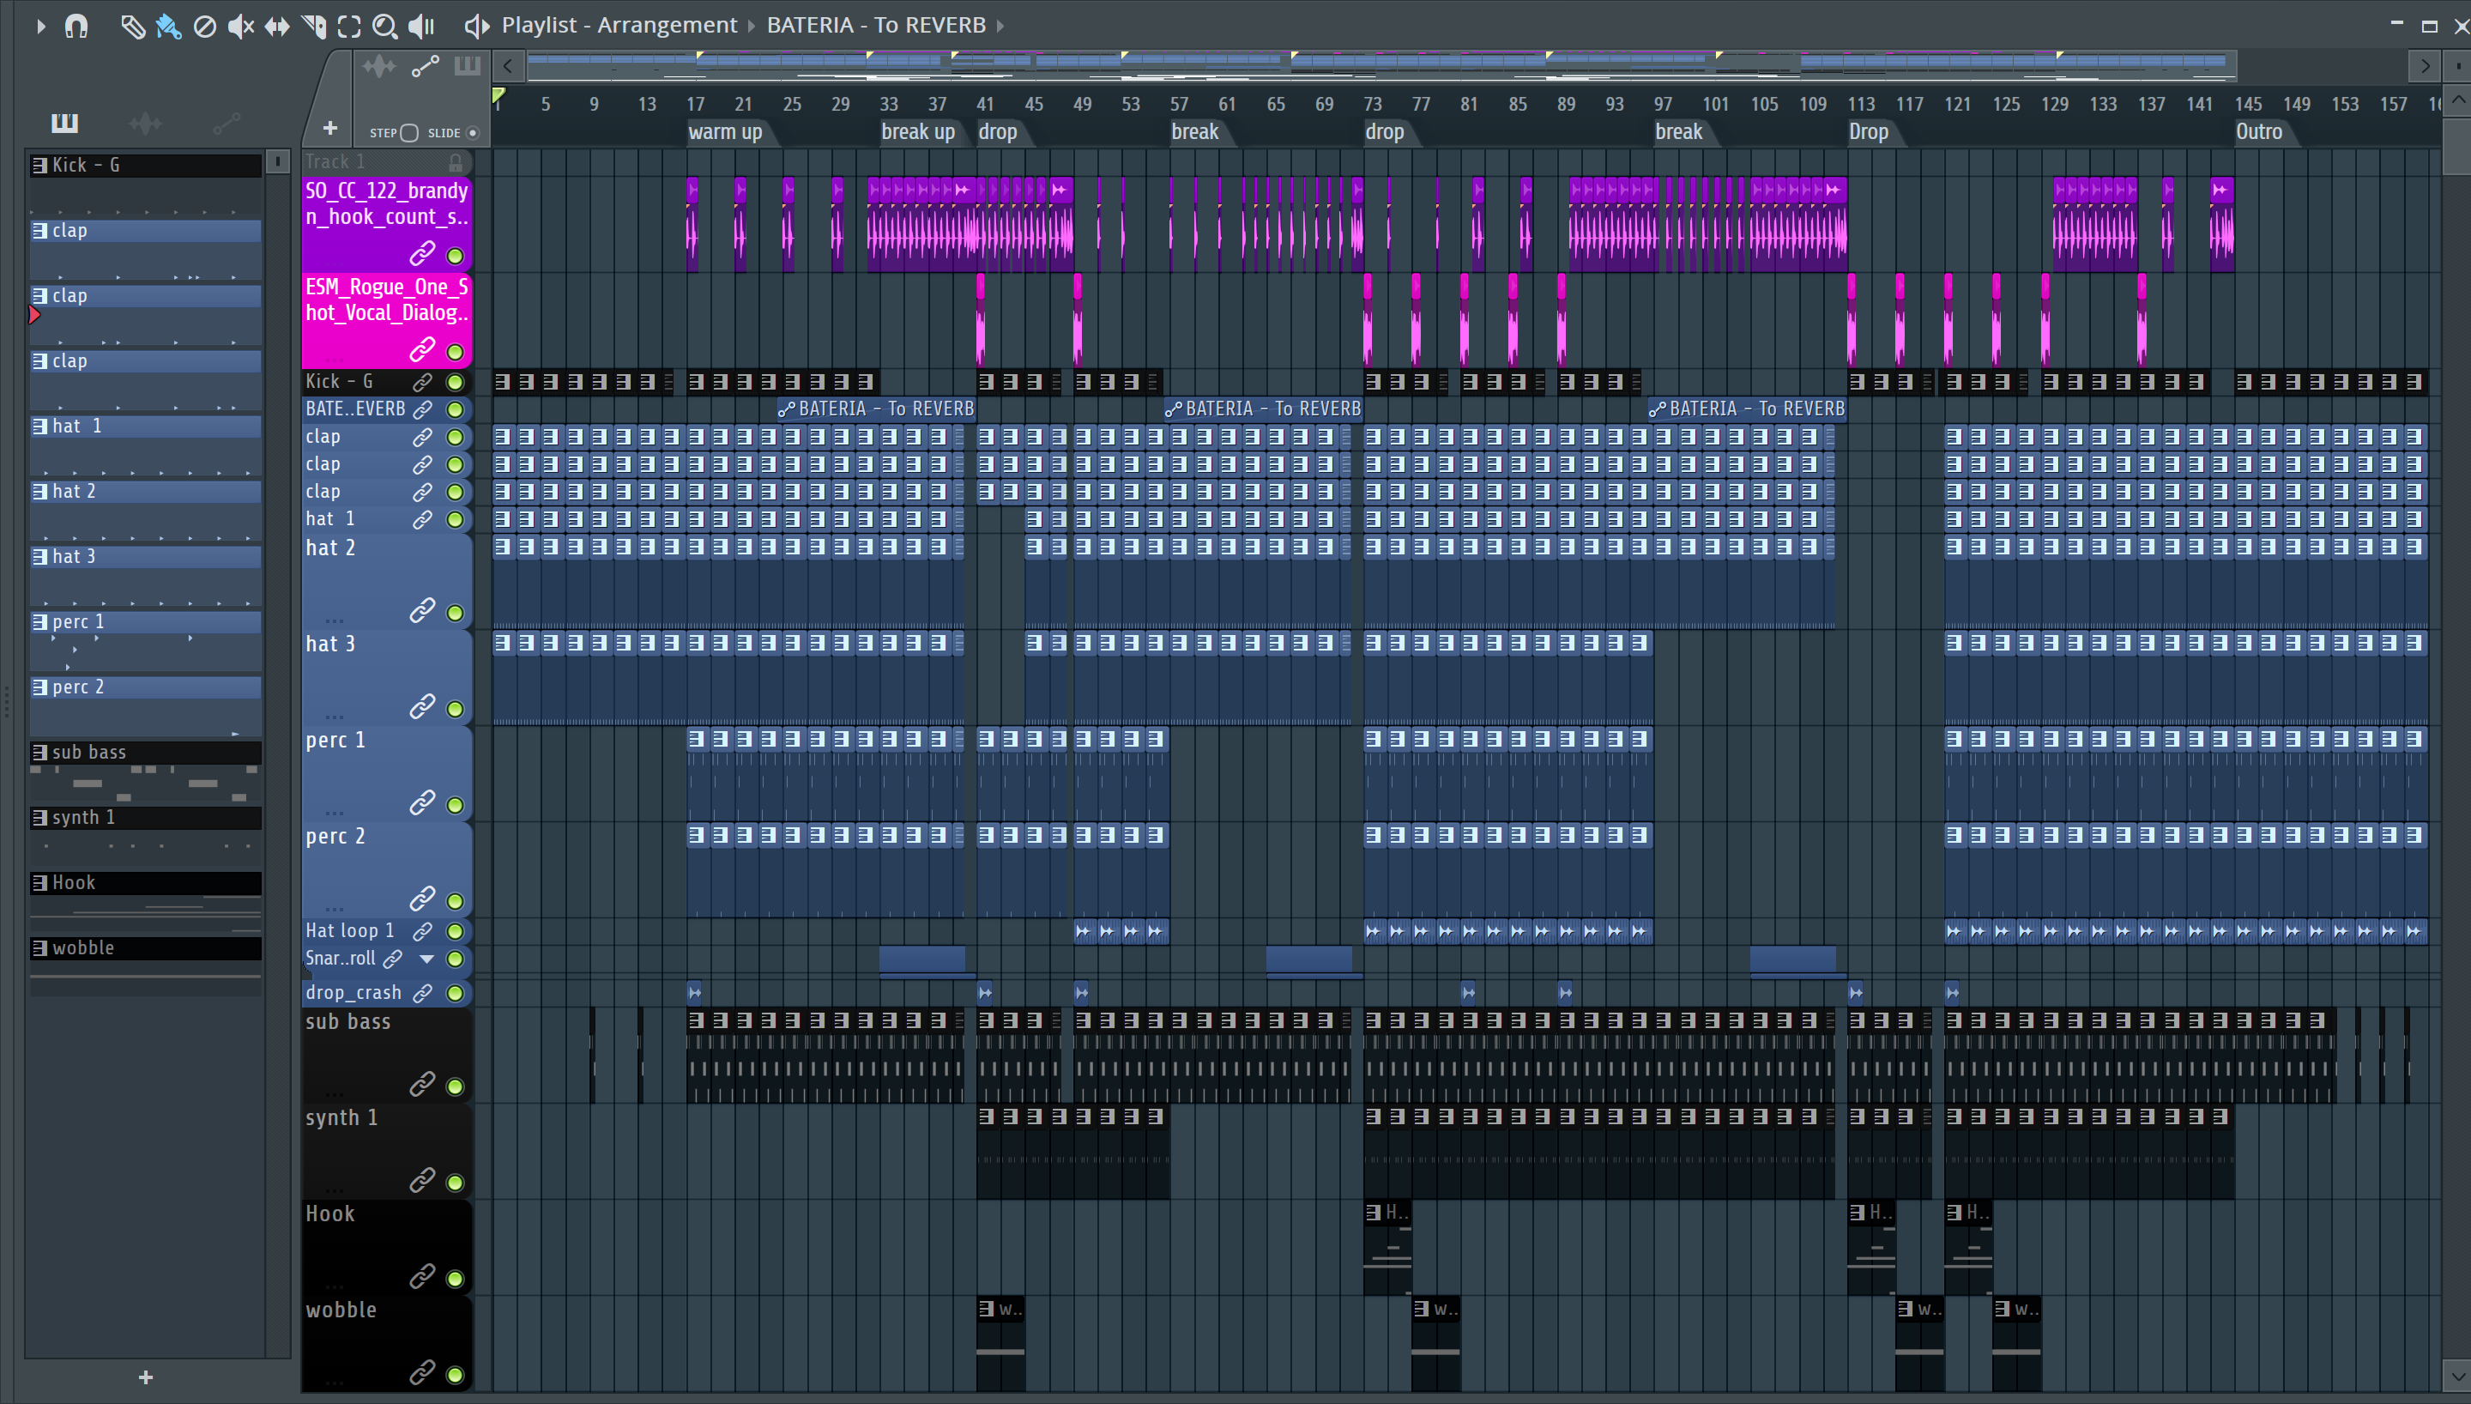Select wobble pattern in picker
The height and width of the screenshot is (1404, 2471).
pyautogui.click(x=146, y=948)
